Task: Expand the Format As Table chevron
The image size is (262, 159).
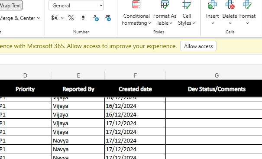Action: point(171,23)
